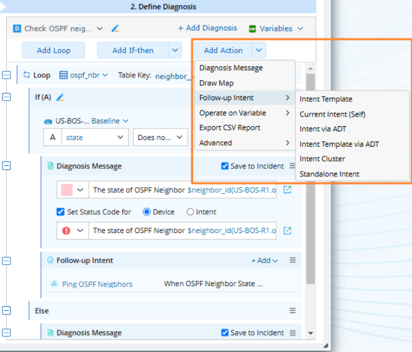The image size is (412, 352).
Task: Click the Ping OSPF Neigbhors intent icon
Action: pos(54,284)
